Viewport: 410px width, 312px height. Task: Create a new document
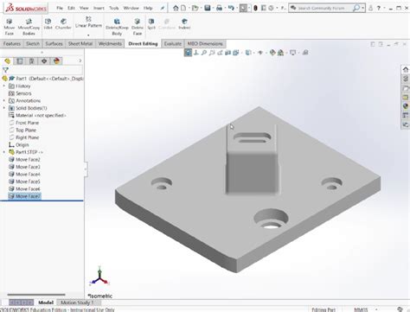point(183,8)
